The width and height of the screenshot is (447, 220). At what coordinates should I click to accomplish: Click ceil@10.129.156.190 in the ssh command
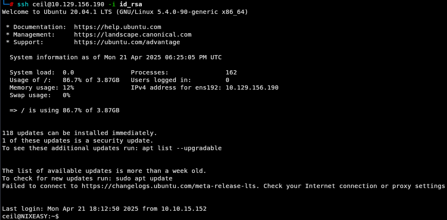69,5
